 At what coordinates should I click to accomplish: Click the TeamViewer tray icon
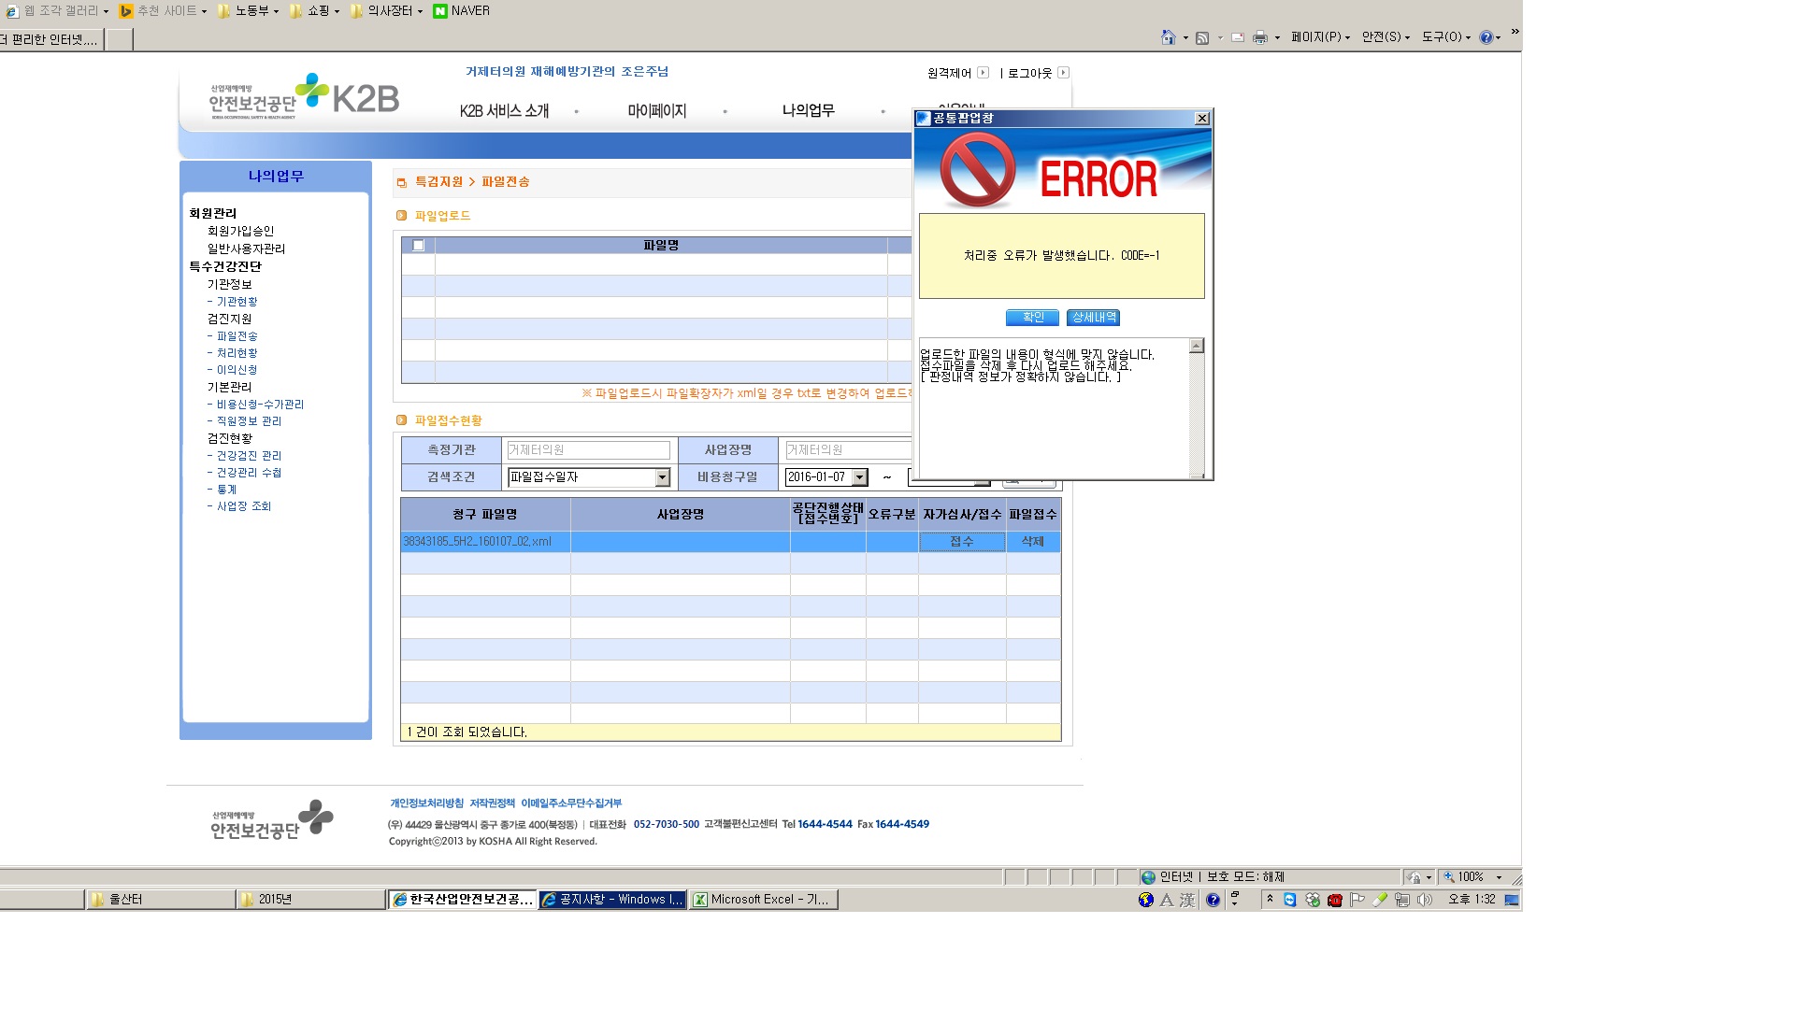(1289, 900)
